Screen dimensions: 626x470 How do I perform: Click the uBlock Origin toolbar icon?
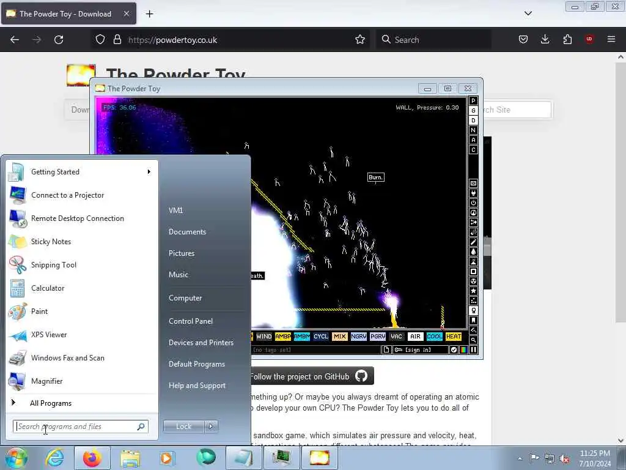coord(589,39)
